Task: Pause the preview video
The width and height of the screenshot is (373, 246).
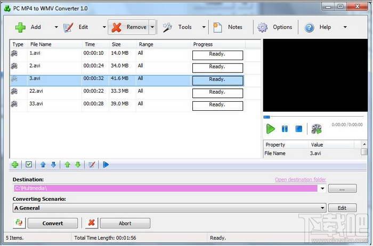Action: click(285, 129)
